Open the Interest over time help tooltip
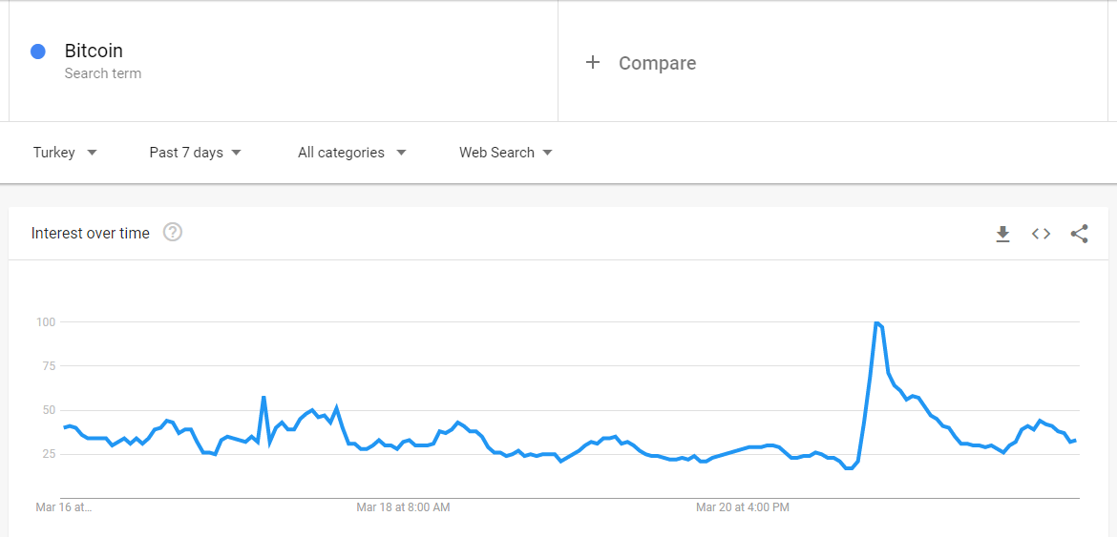Screen dimensions: 1117x537 pyautogui.click(x=173, y=233)
